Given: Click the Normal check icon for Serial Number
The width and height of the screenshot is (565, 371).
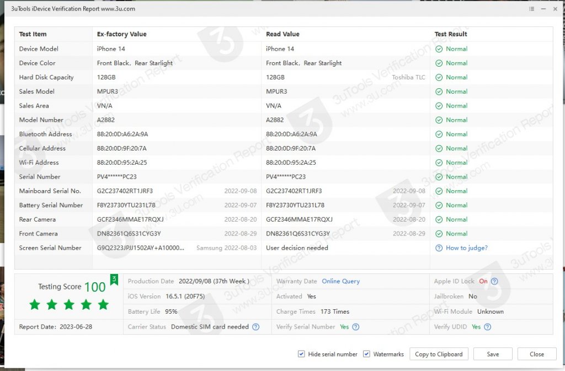Looking at the screenshot, I should click(x=439, y=177).
